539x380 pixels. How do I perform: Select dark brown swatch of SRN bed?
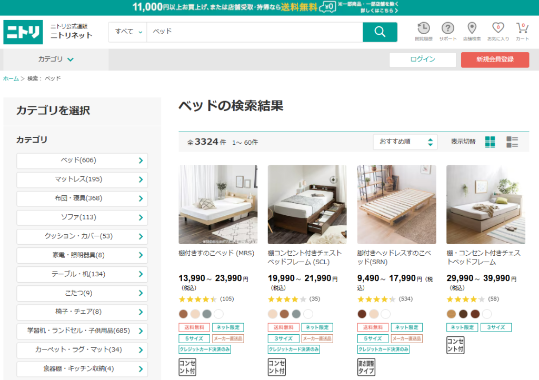coord(362,314)
